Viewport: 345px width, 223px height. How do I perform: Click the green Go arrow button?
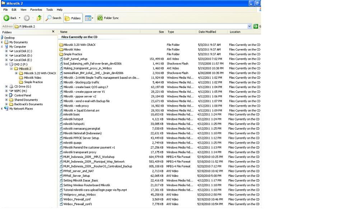tap(256, 26)
